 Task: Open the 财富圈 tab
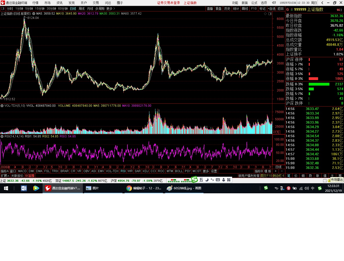click(x=30, y=176)
